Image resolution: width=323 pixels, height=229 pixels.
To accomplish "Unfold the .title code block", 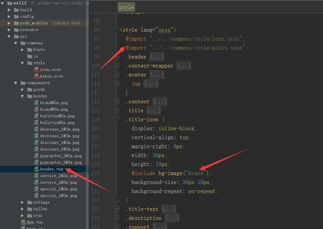I will (117, 110).
